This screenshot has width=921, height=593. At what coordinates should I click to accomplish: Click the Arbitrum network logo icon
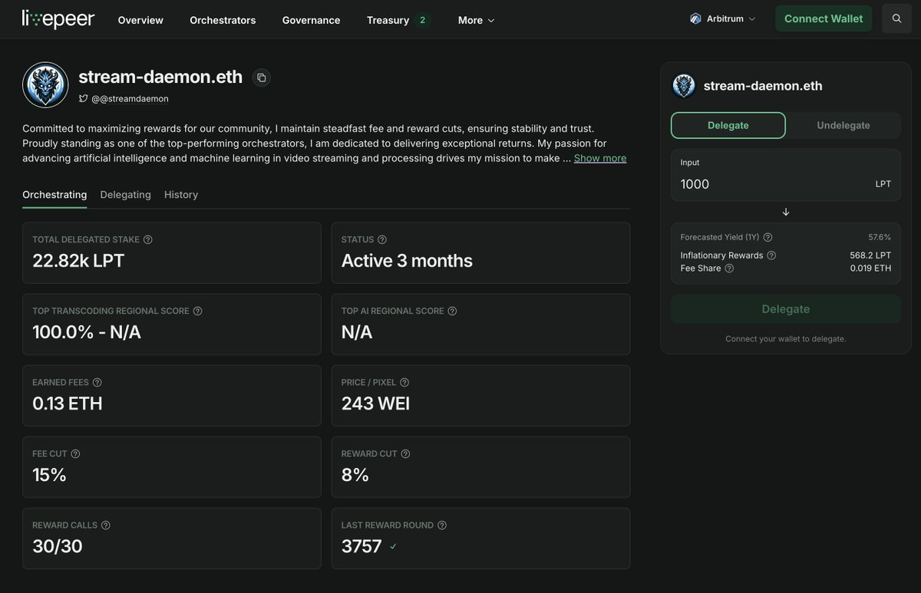(x=696, y=19)
